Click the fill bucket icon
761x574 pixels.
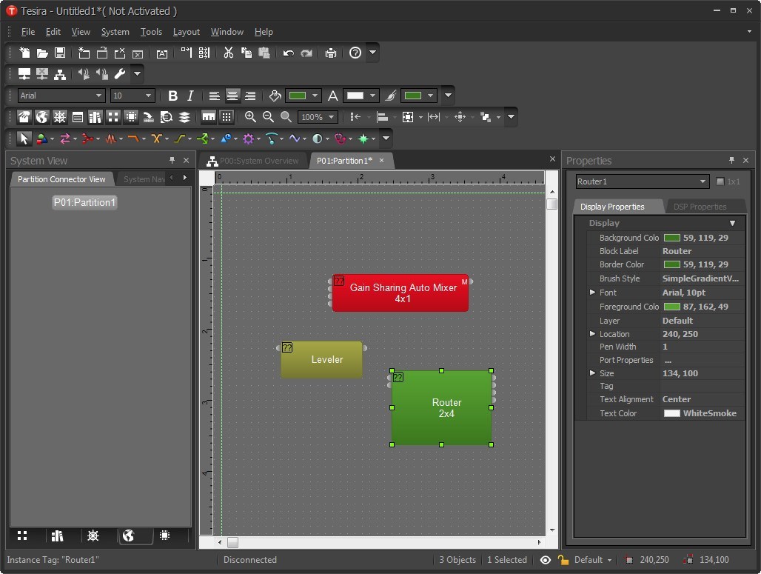point(275,96)
